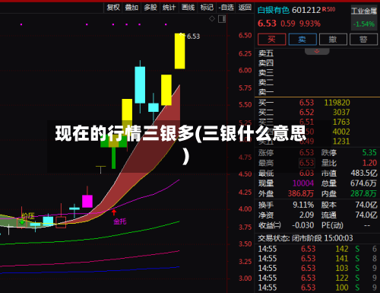Click the 跌停 value 5.35
Screen dimensions: 380x293
[x=369, y=153]
